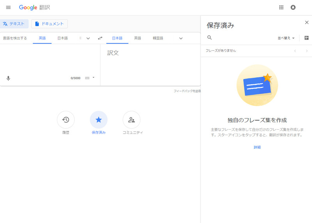
Task: Open the Google apps grid
Action: tap(281, 7)
